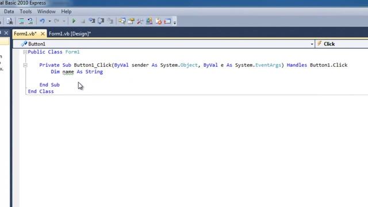368x207 pixels.
Task: Open the Properties Window icon
Action: [x=131, y=21]
